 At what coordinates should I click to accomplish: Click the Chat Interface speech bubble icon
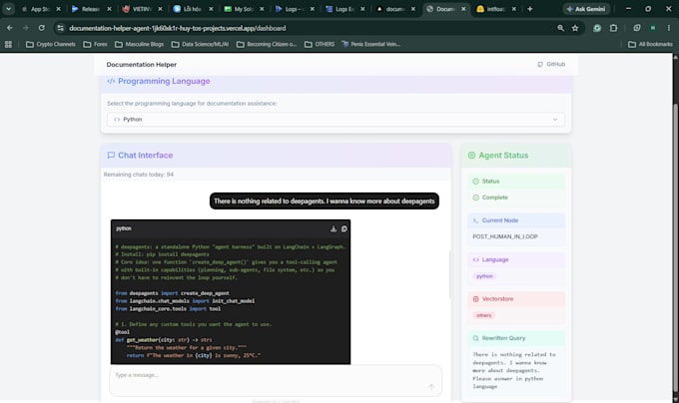pos(111,156)
